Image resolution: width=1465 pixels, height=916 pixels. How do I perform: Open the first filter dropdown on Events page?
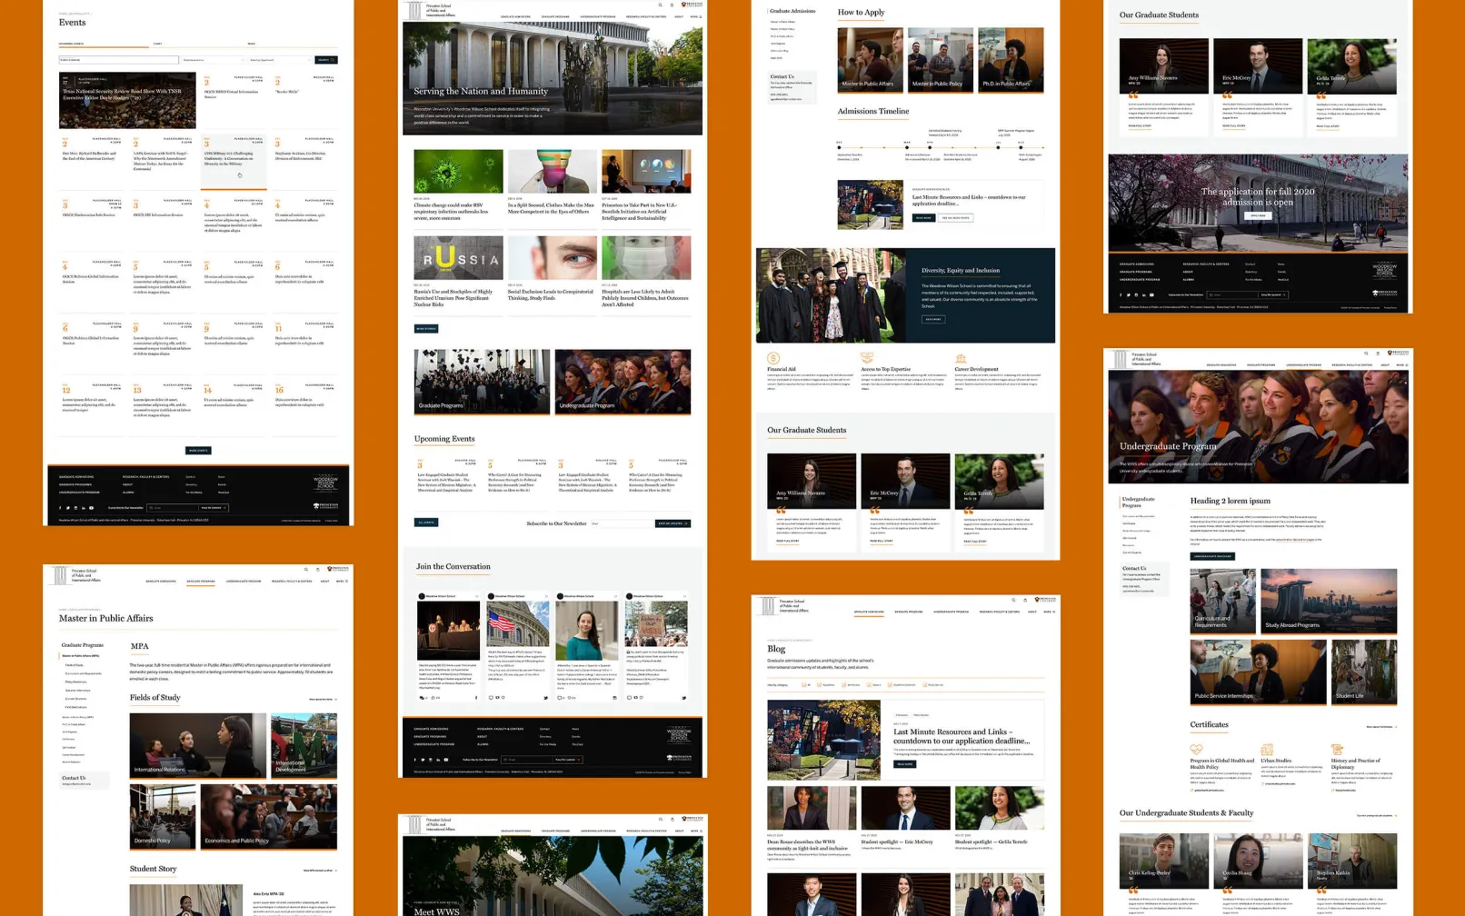(x=213, y=60)
